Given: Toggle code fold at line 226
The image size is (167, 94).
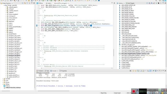Looking at the screenshot, I should pyautogui.click(x=40, y=9).
